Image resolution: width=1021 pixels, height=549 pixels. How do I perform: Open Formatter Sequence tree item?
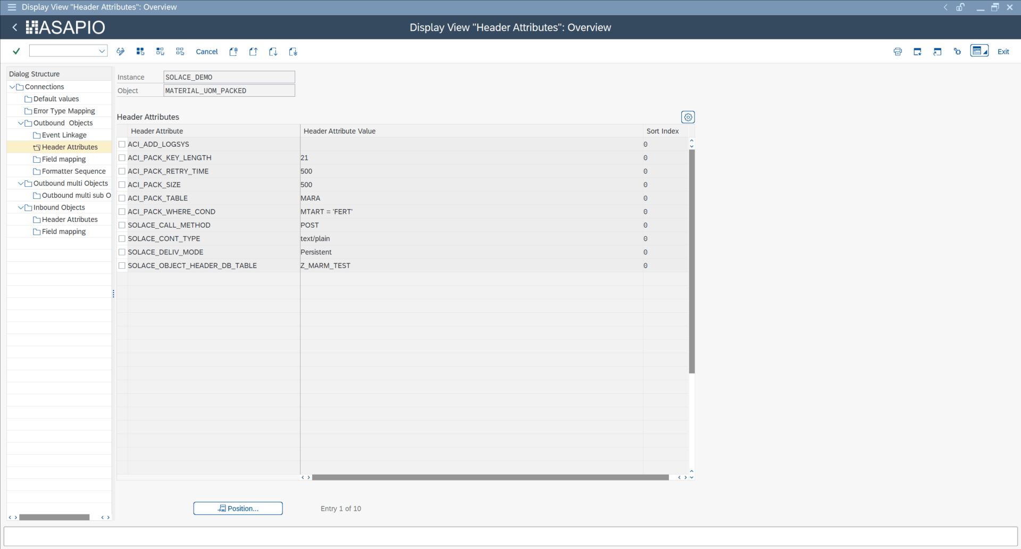[73, 171]
